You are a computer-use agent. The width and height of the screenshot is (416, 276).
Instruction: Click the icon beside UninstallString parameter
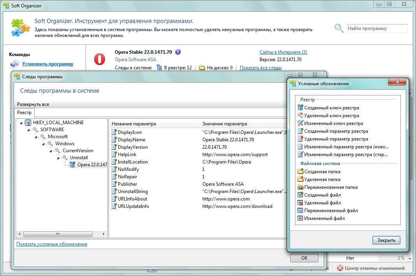(x=114, y=191)
